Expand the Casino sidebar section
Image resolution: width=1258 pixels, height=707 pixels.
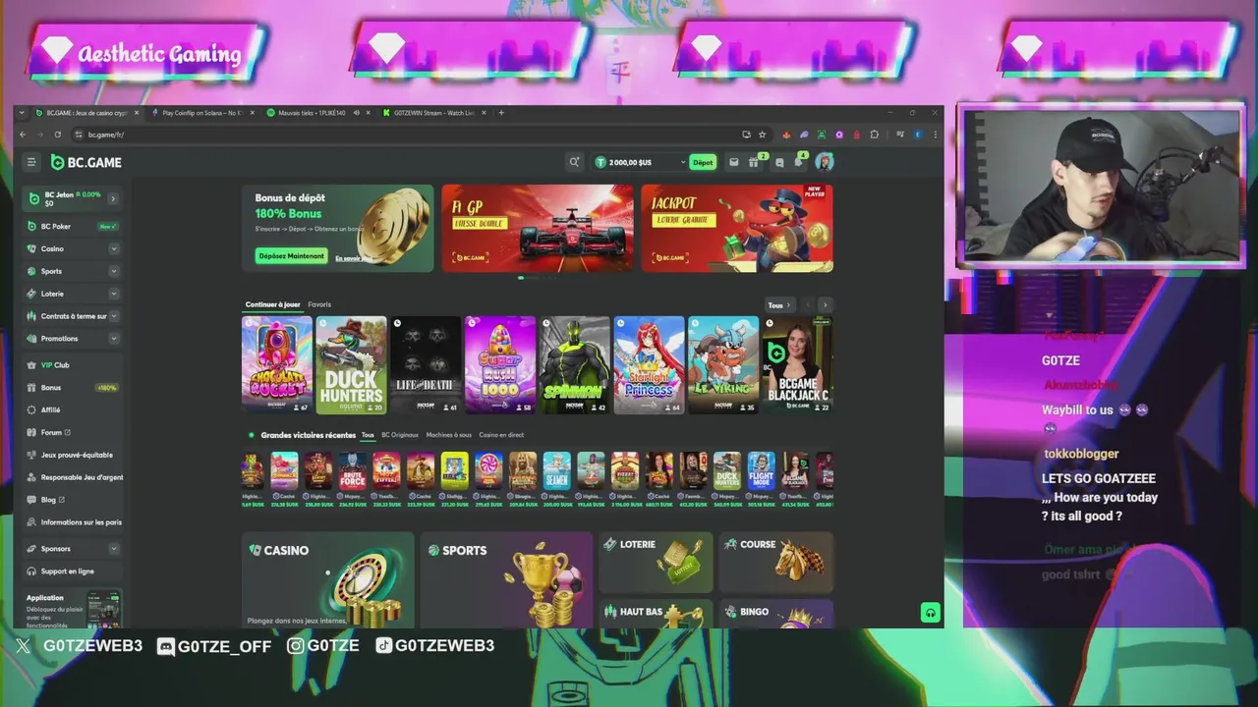[x=114, y=248]
